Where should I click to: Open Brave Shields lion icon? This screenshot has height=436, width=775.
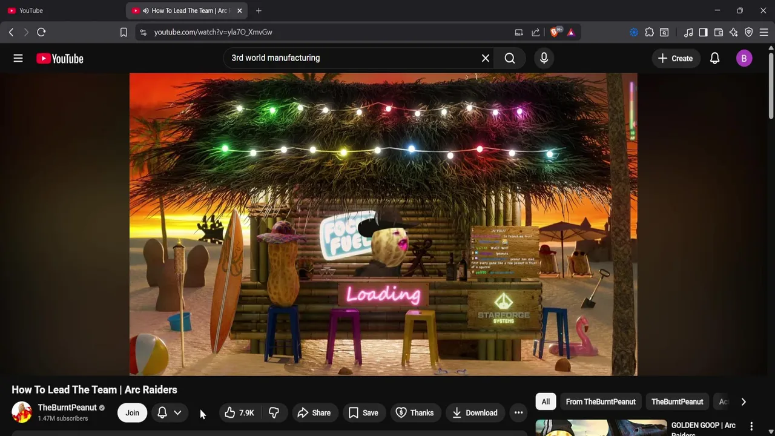pos(555,32)
